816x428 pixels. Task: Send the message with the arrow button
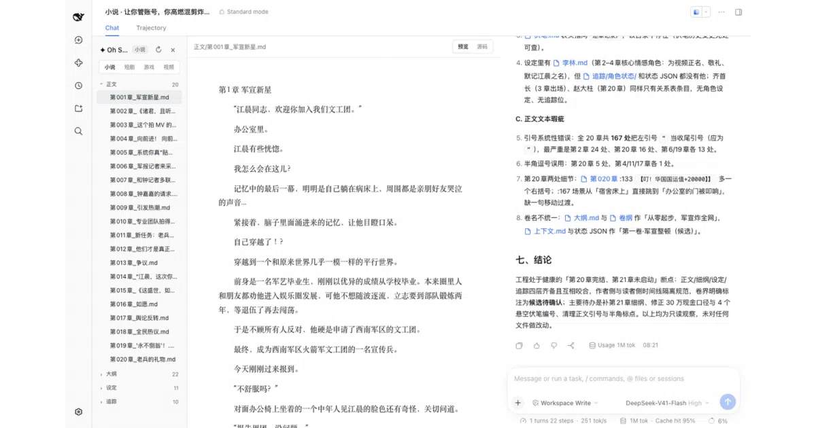pos(728,402)
